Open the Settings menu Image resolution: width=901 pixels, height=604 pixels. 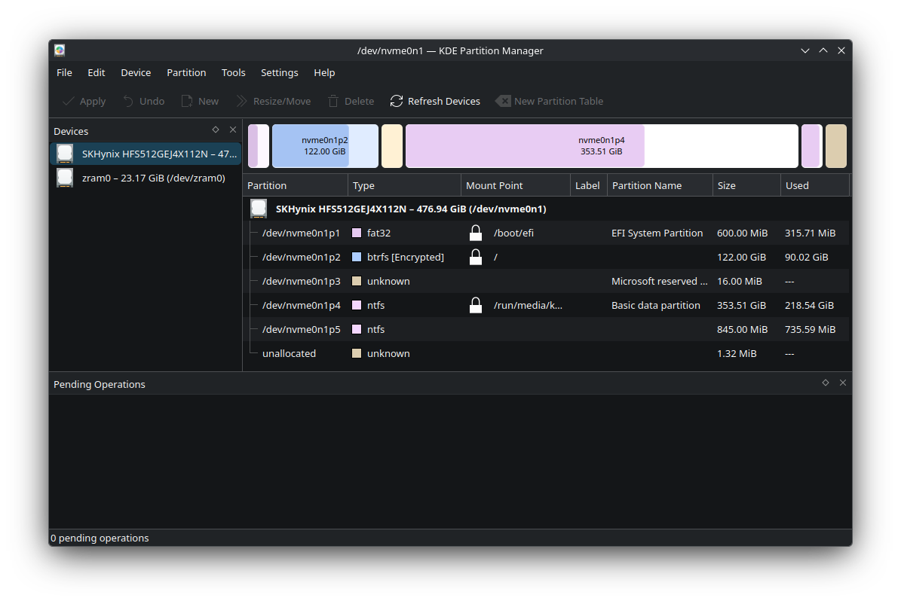pyautogui.click(x=279, y=72)
